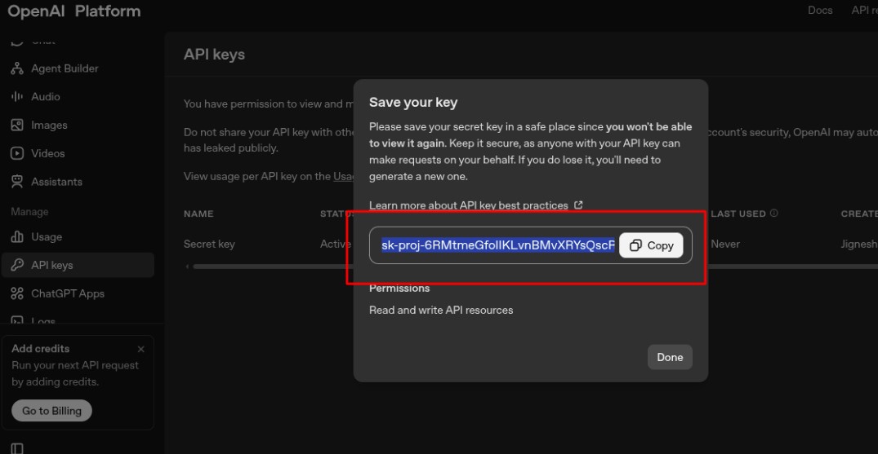This screenshot has height=454, width=878.
Task: Copy the secret API key
Action: coord(651,245)
